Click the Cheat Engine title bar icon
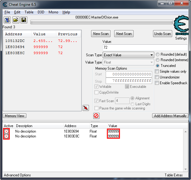 coord(5,5)
